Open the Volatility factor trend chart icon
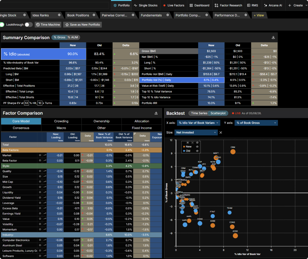The image size is (308, 259). pyautogui.click(x=45, y=224)
